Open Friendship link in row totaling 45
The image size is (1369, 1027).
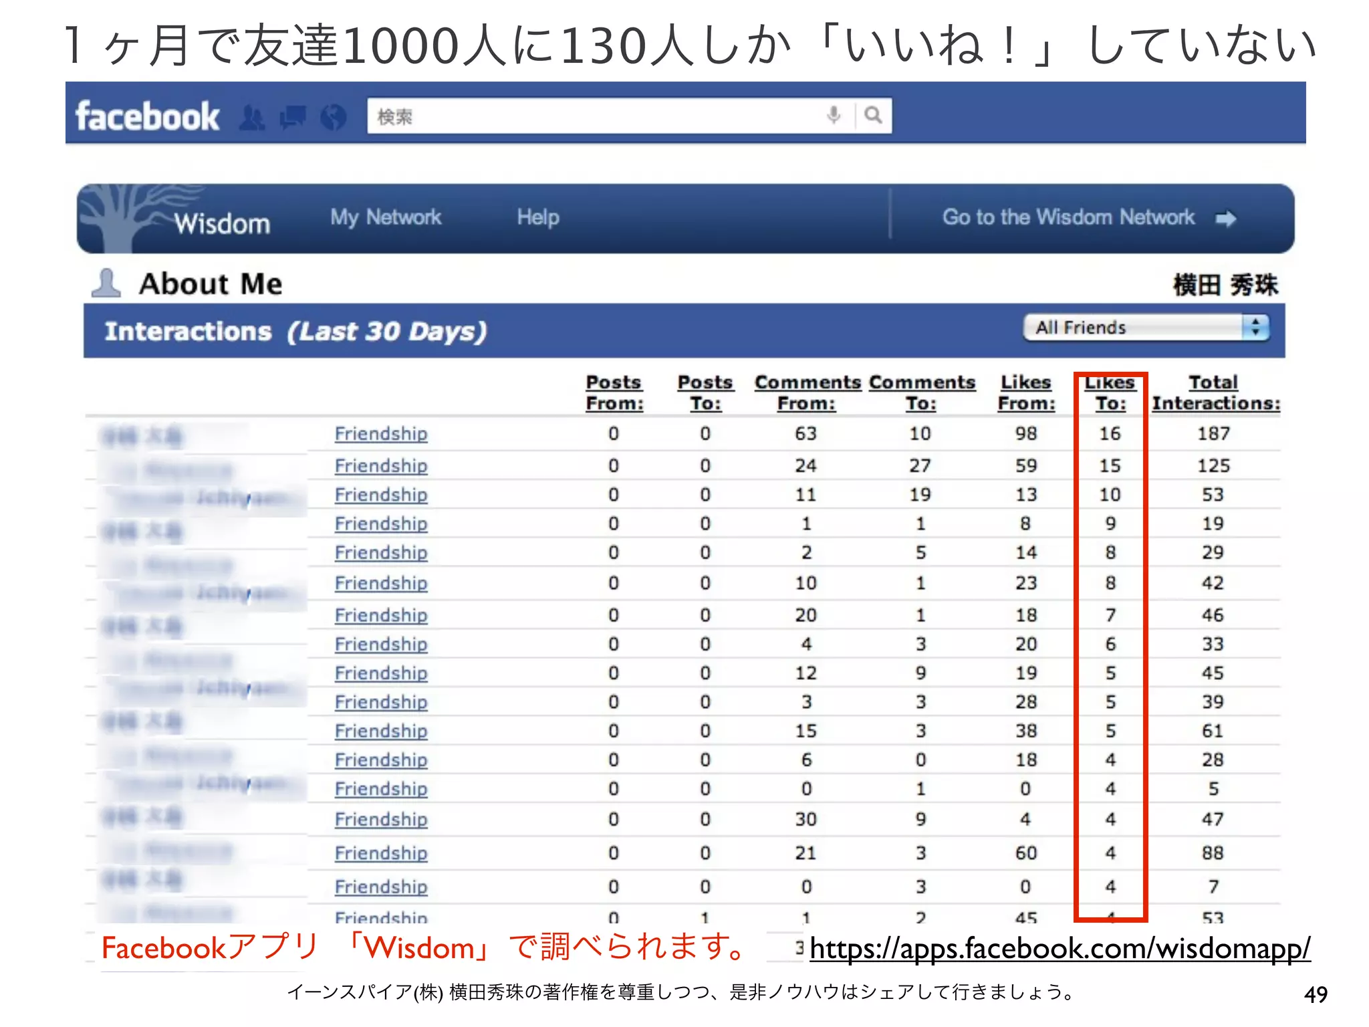[x=381, y=673]
